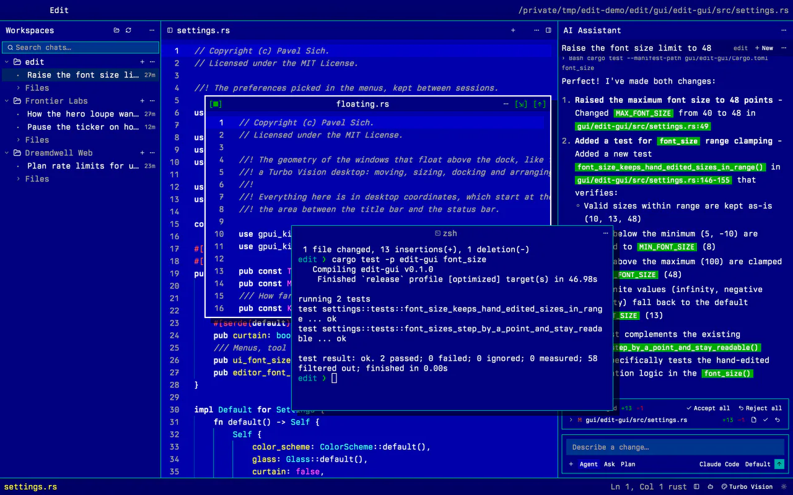Toggle the sidebar panel icon in status bar
This screenshot has width=793, height=495.
pyautogui.click(x=697, y=487)
